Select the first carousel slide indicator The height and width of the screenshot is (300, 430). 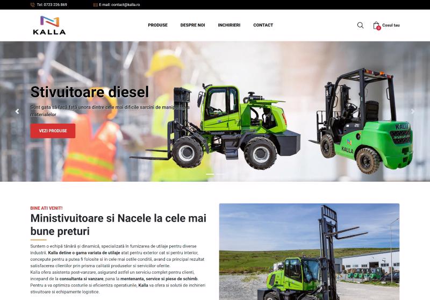click(210, 174)
